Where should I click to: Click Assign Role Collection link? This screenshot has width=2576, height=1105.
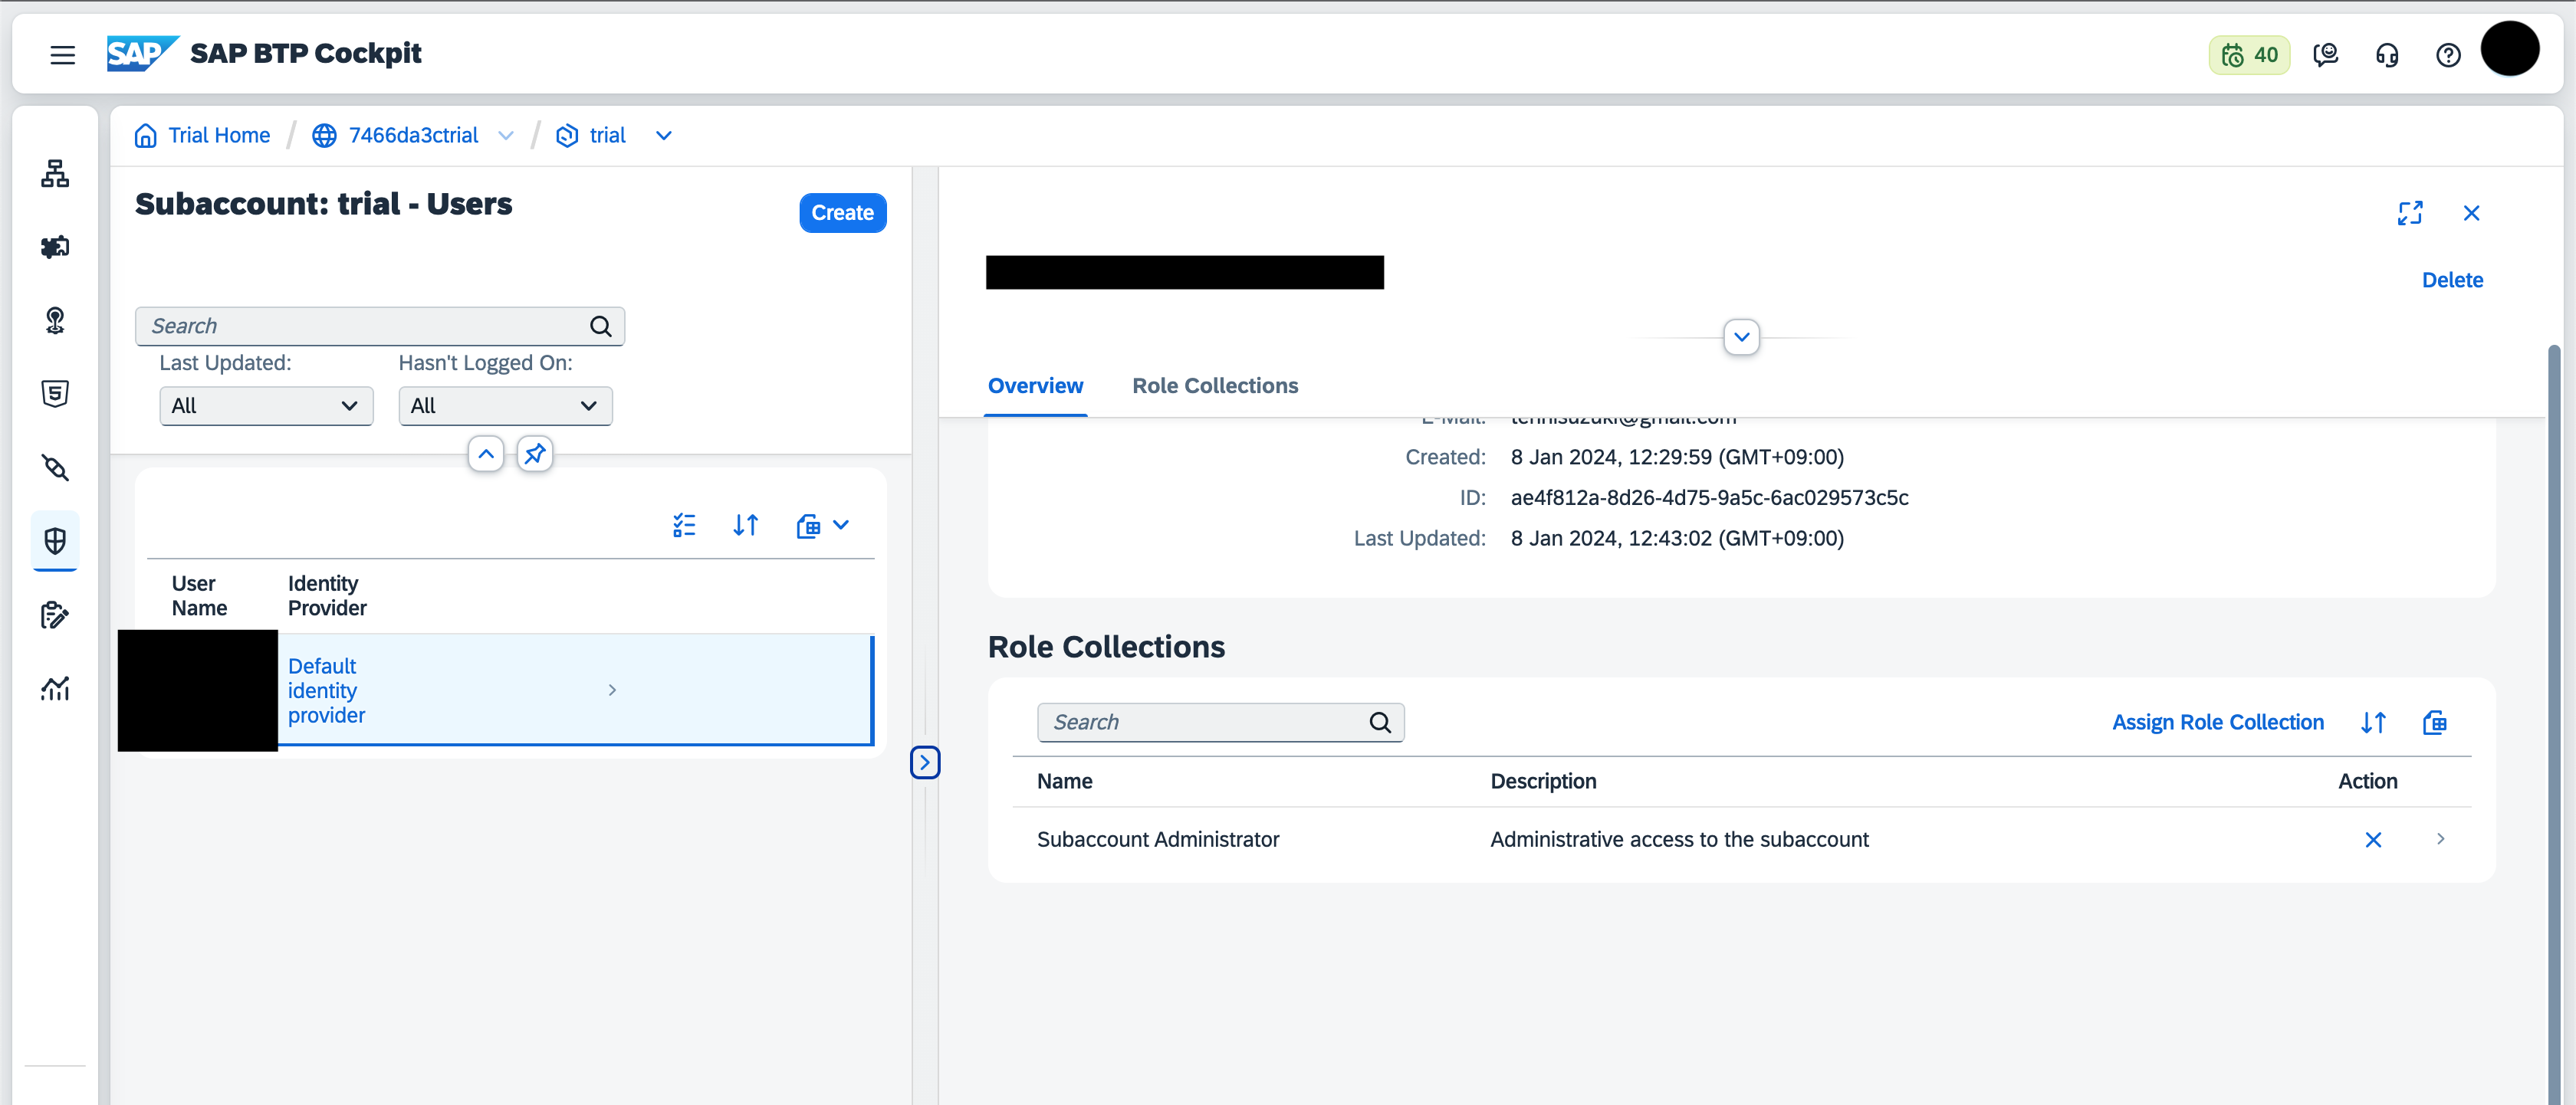pyautogui.click(x=2217, y=723)
